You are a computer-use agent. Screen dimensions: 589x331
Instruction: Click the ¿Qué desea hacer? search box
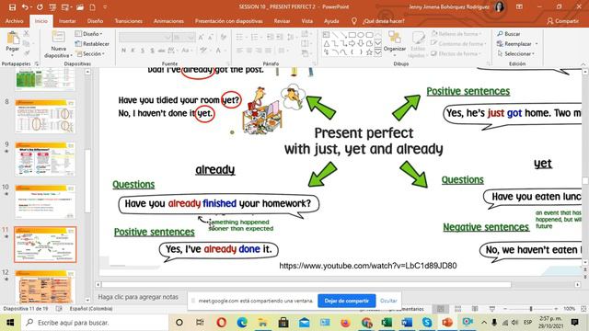point(383,21)
